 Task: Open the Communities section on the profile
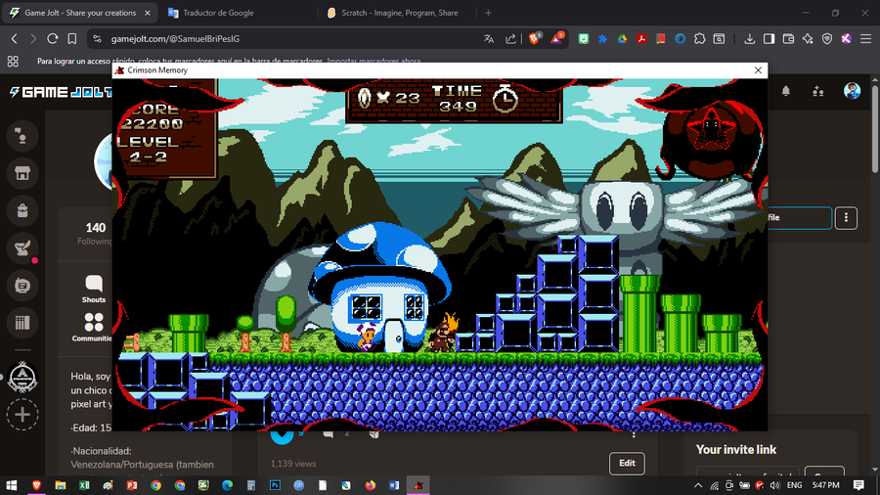pos(93,328)
